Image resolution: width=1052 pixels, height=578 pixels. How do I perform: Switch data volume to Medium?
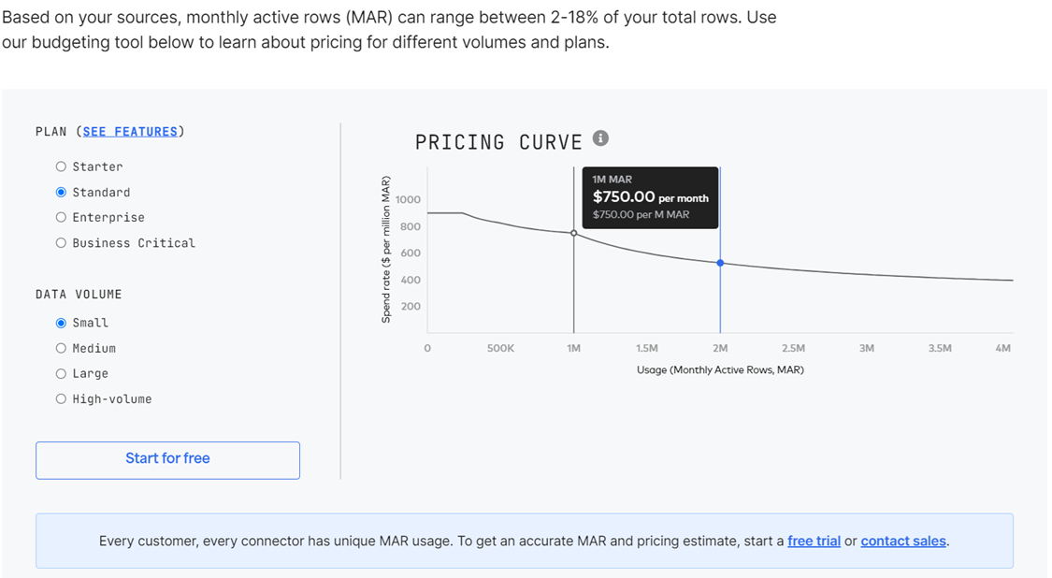point(61,348)
